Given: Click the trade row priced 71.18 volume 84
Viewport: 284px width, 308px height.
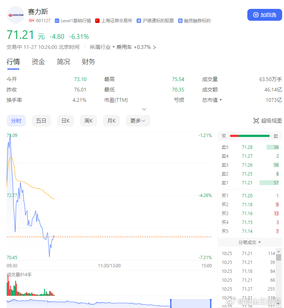Looking at the screenshot, I should click(x=248, y=271).
